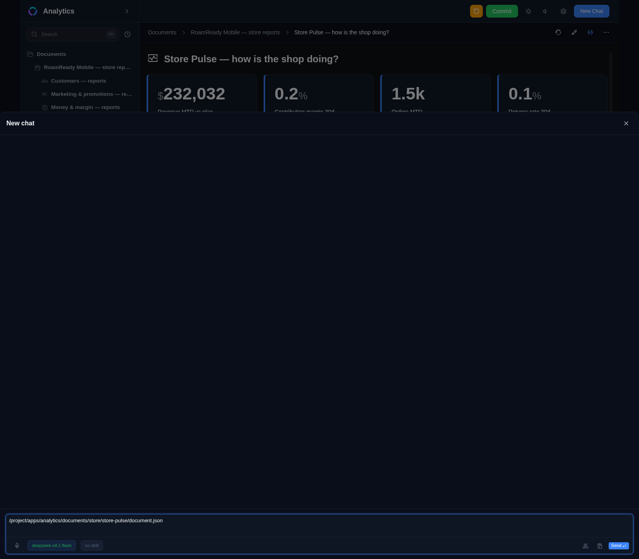The width and height of the screenshot is (639, 559).
Task: Click the 1.5k orders card
Action: (435, 93)
